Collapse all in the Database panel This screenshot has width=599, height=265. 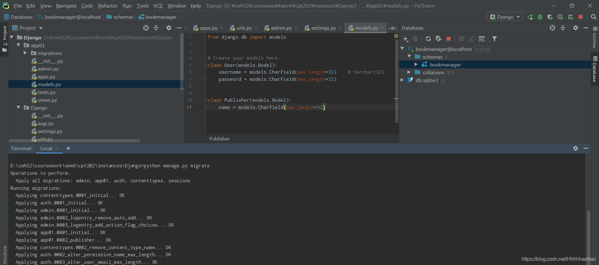tap(563, 28)
